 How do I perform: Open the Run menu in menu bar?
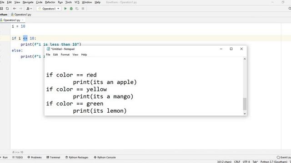60,2
